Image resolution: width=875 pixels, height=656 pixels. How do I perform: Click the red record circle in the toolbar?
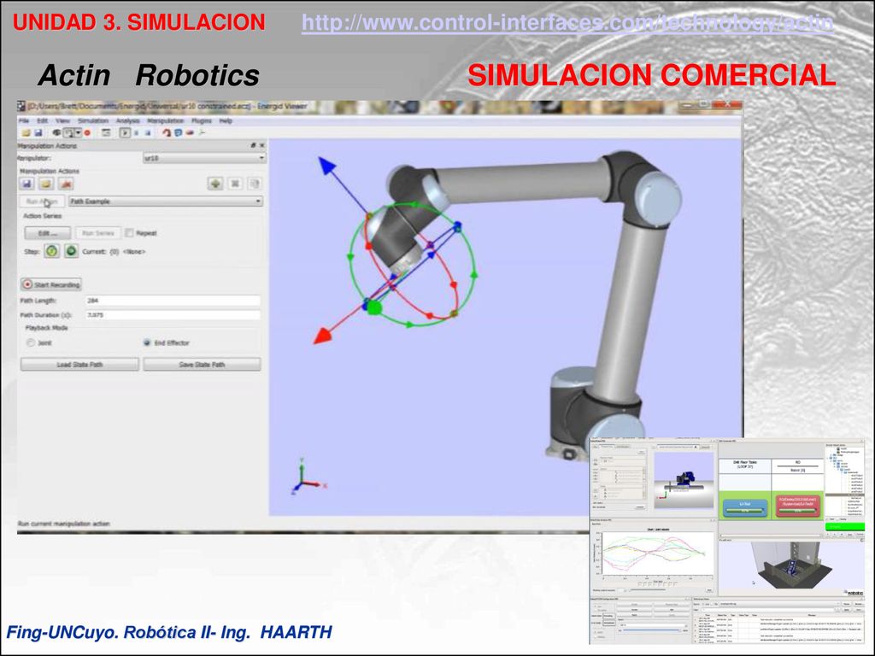87,132
